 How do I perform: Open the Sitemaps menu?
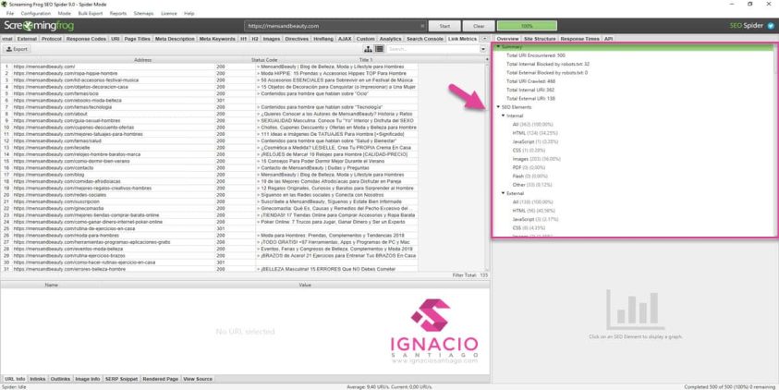point(143,14)
